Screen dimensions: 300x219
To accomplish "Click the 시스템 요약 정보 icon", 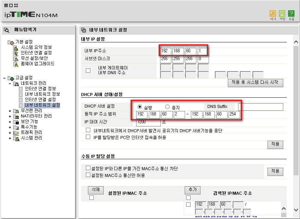I will (x=16, y=48).
